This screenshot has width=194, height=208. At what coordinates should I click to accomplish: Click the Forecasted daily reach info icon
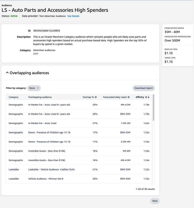click(129, 97)
